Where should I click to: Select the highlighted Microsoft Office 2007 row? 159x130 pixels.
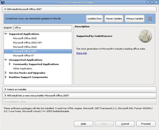click(x=38, y=51)
